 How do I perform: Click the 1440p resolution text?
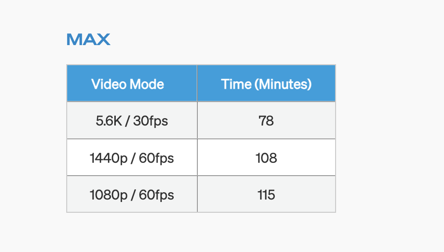pyautogui.click(x=107, y=158)
